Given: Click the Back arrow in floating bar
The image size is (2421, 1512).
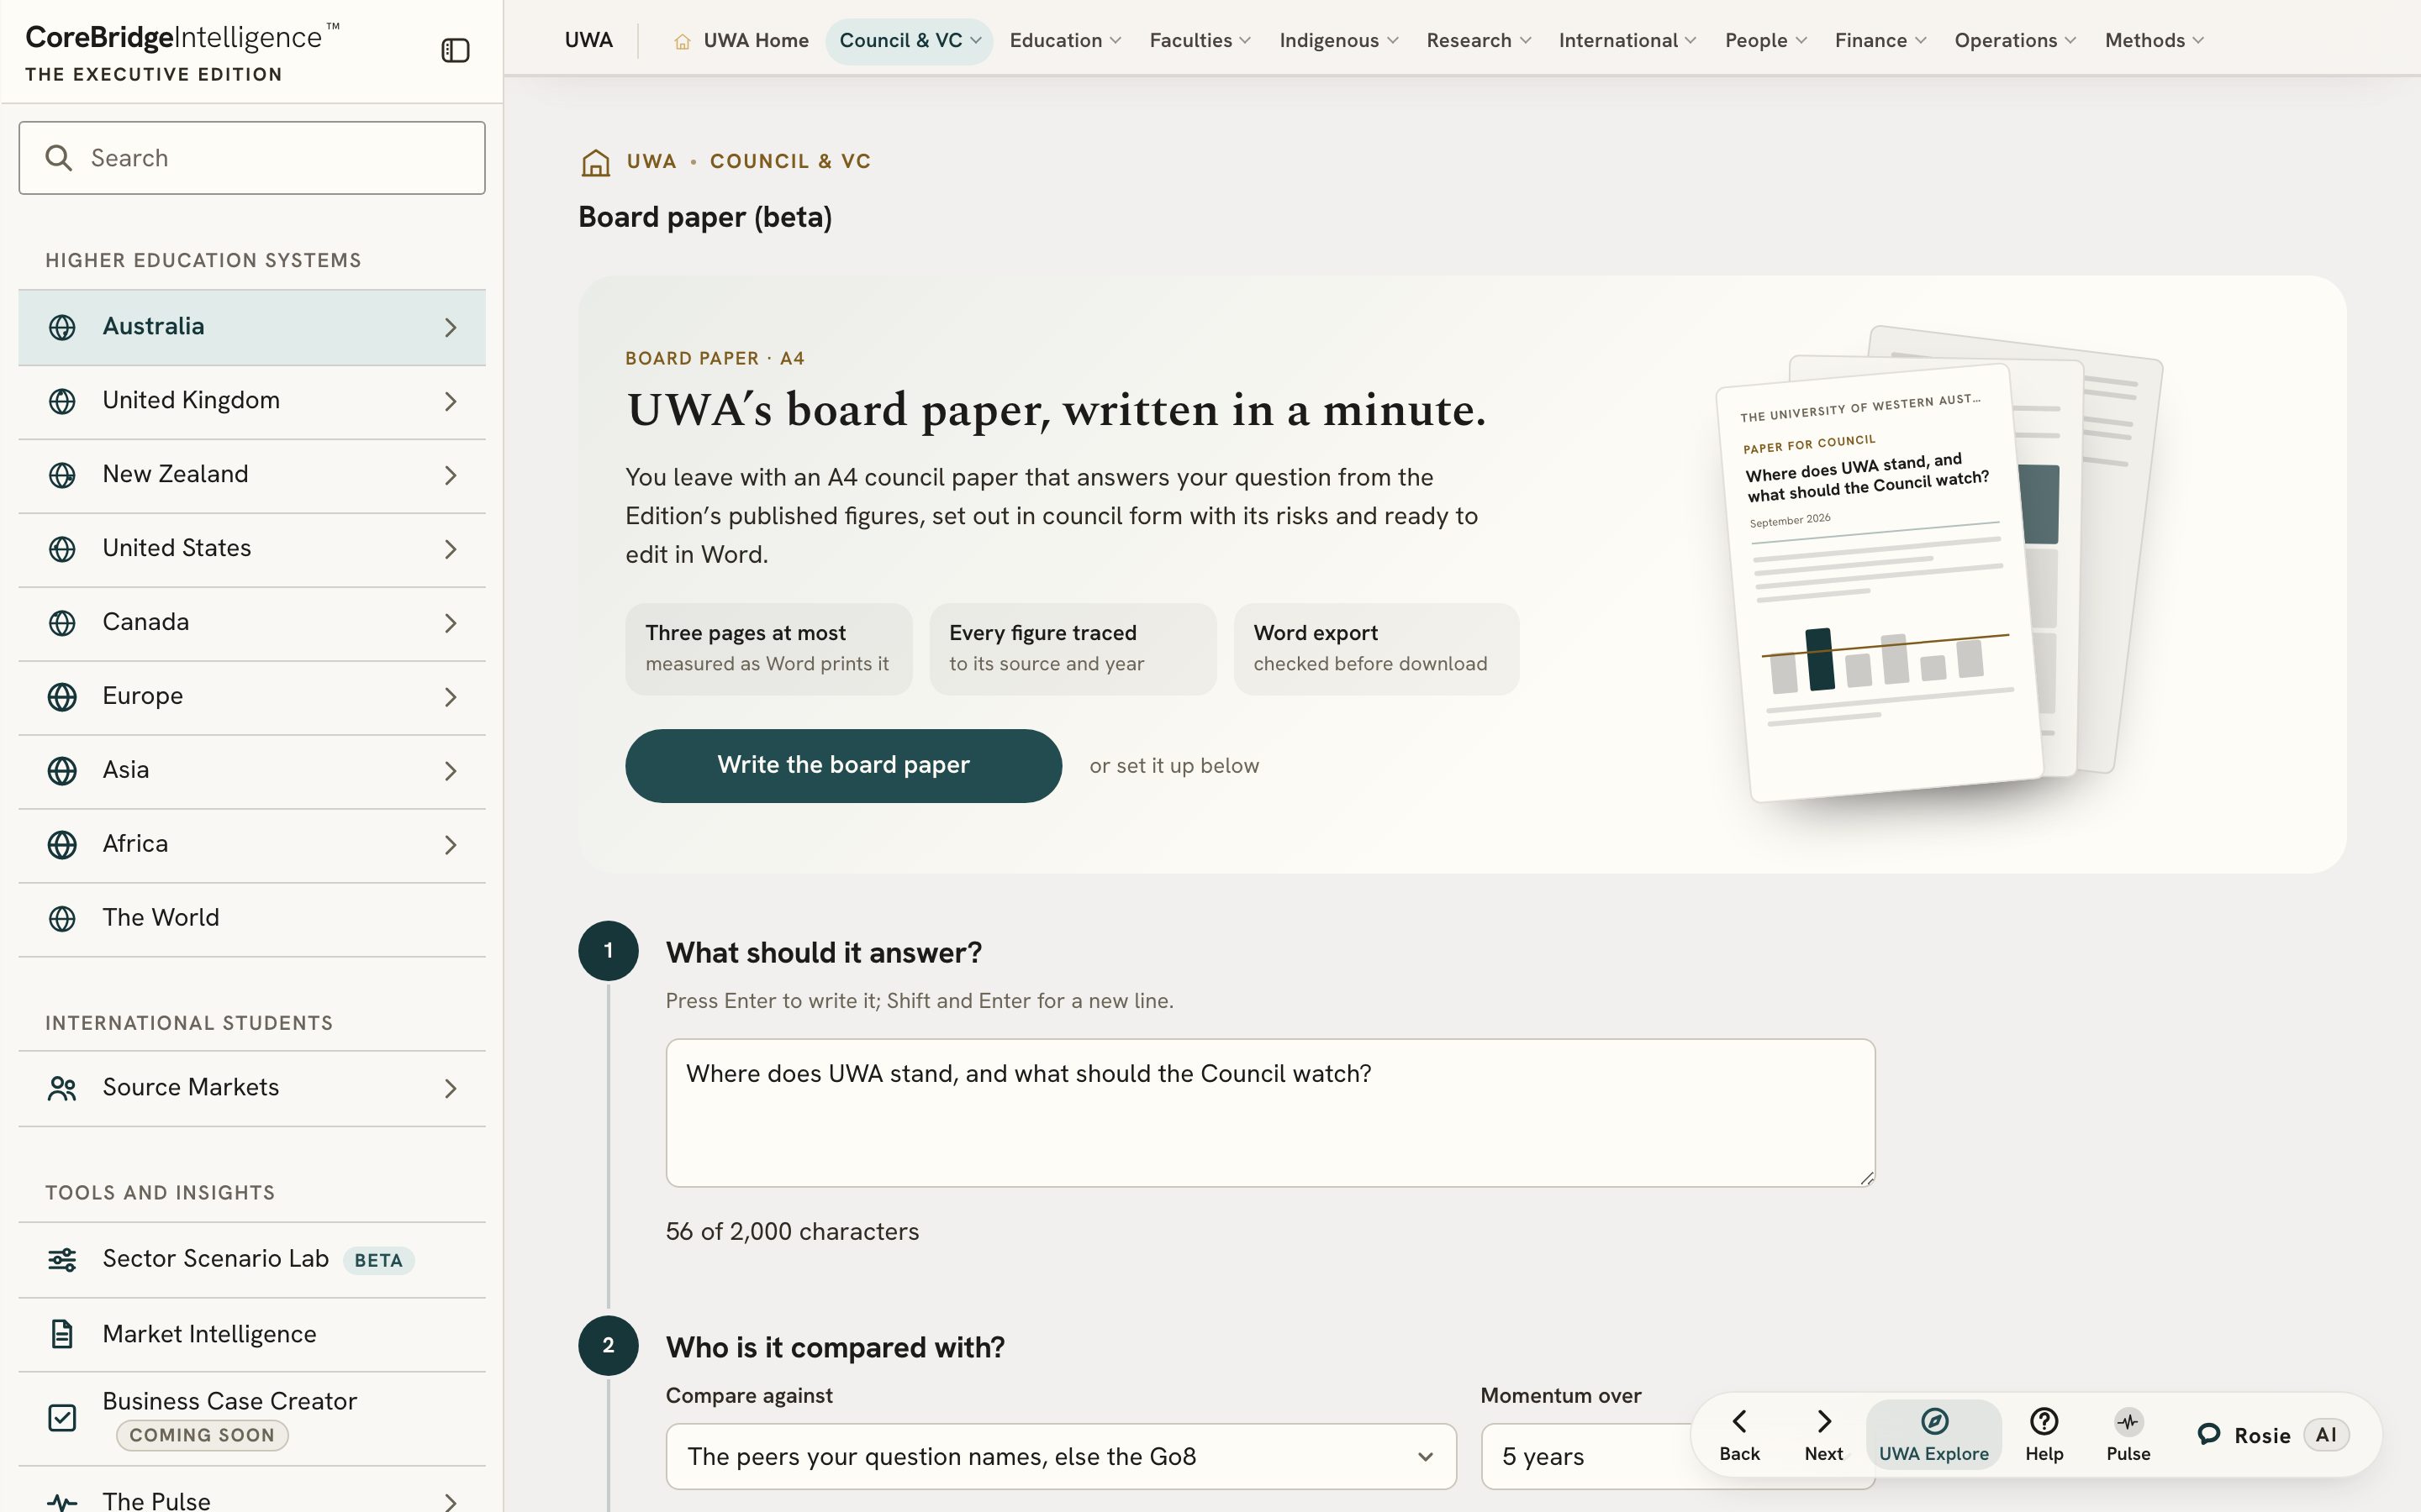Looking at the screenshot, I should point(1740,1421).
